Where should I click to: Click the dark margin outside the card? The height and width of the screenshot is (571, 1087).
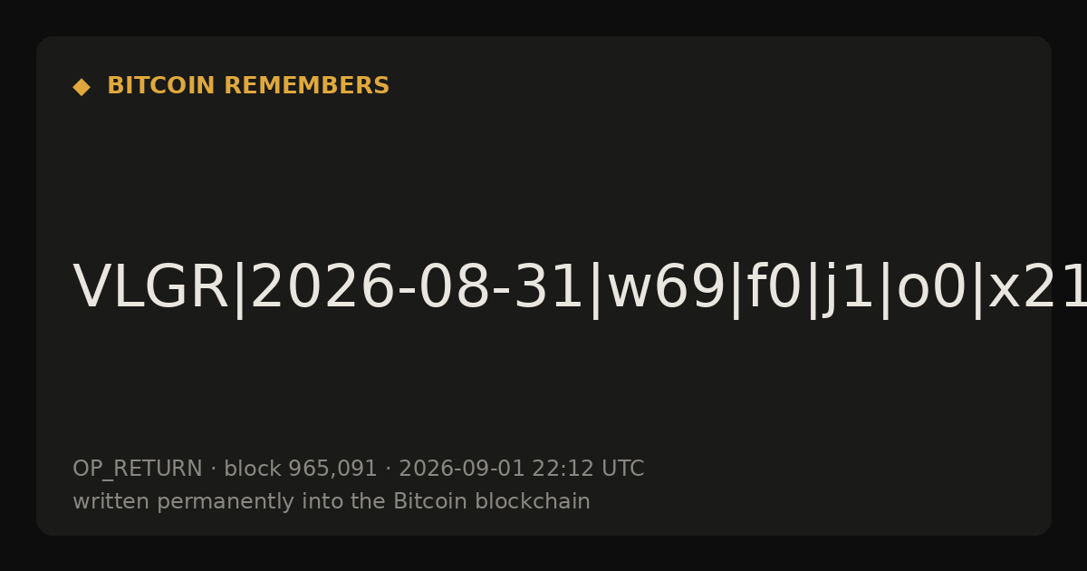click(x=543, y=16)
